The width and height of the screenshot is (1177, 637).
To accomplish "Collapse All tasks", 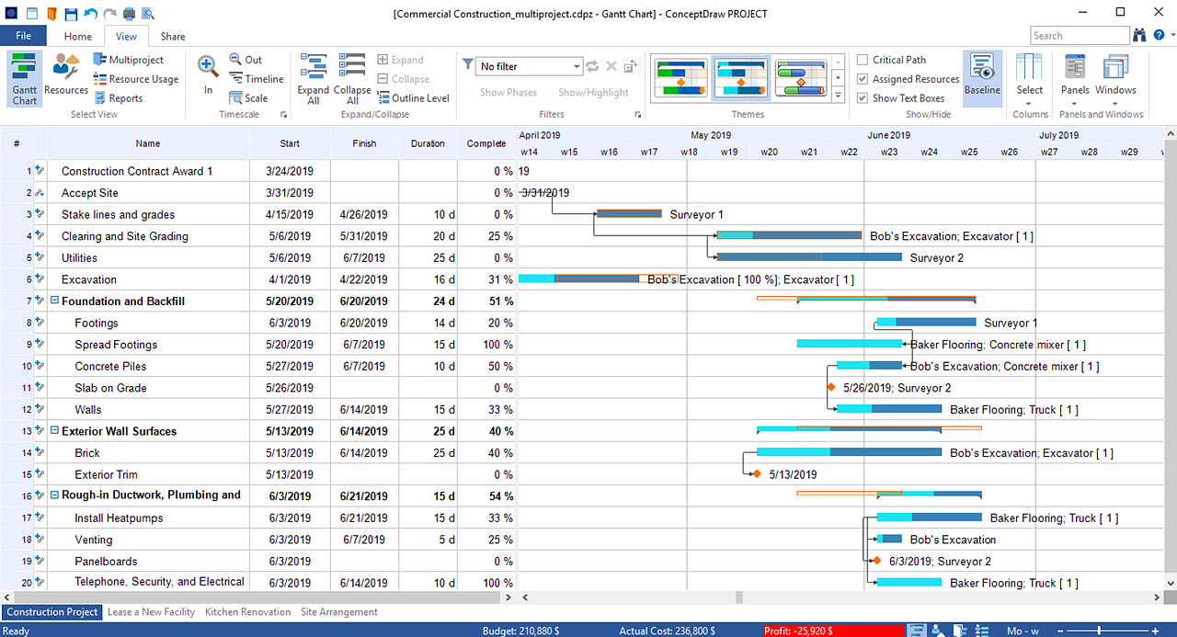I will point(352,78).
